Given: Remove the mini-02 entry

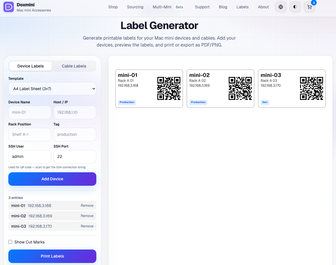Looking at the screenshot, I should [87, 216].
